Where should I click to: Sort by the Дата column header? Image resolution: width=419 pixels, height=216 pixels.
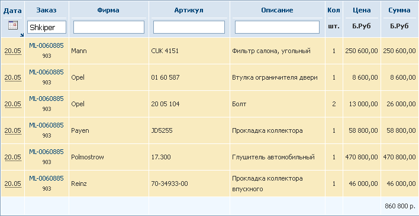click(x=12, y=11)
